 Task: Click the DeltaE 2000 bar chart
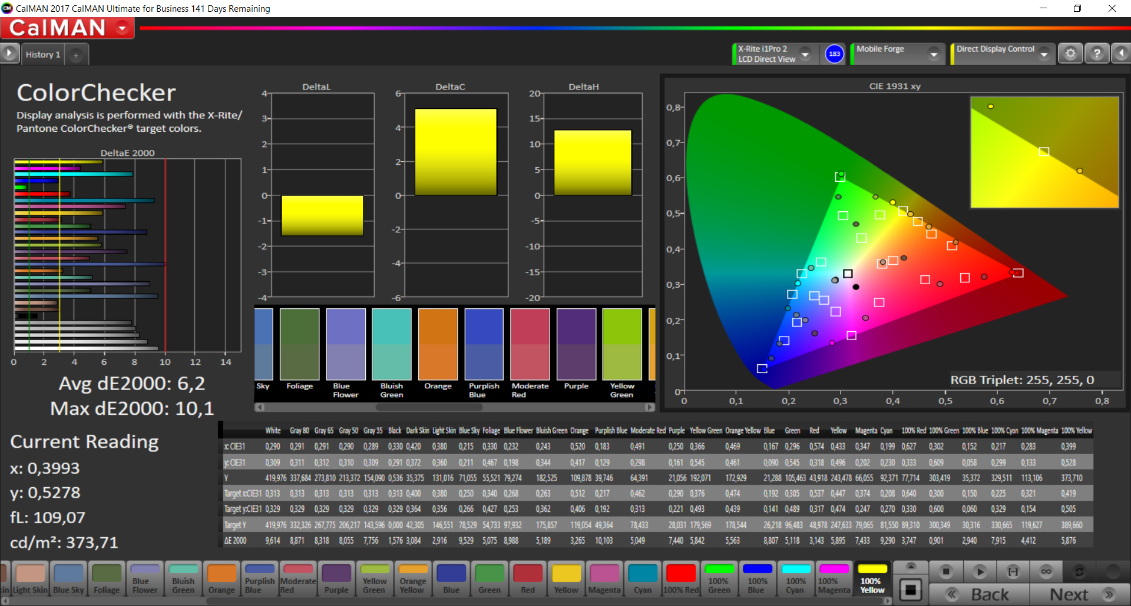click(x=127, y=255)
